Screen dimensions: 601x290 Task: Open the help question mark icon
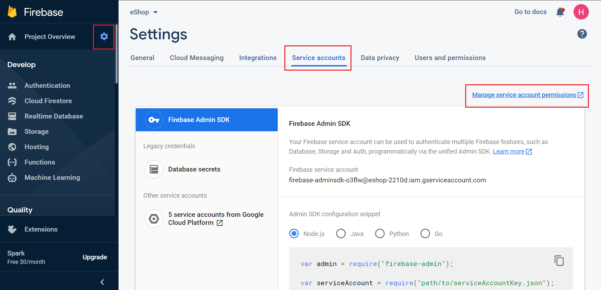pyautogui.click(x=582, y=34)
